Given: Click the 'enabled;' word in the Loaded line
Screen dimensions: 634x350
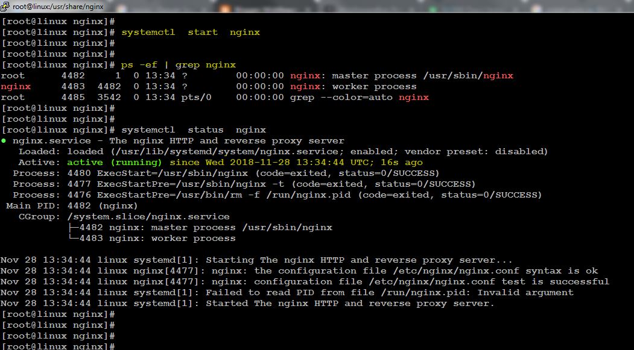Looking at the screenshot, I should click(x=375, y=152).
